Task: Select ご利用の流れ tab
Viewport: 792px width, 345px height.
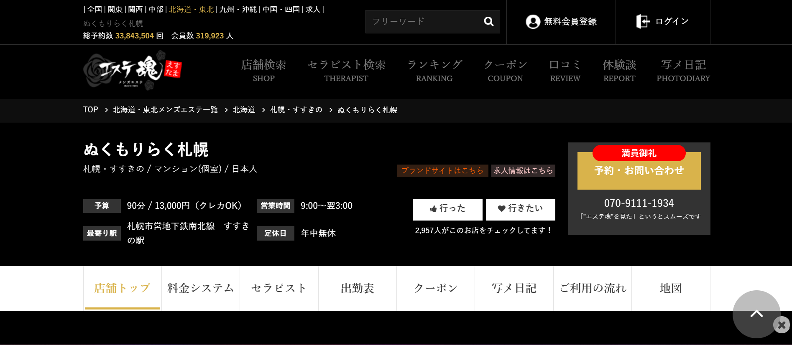Action: [593, 288]
